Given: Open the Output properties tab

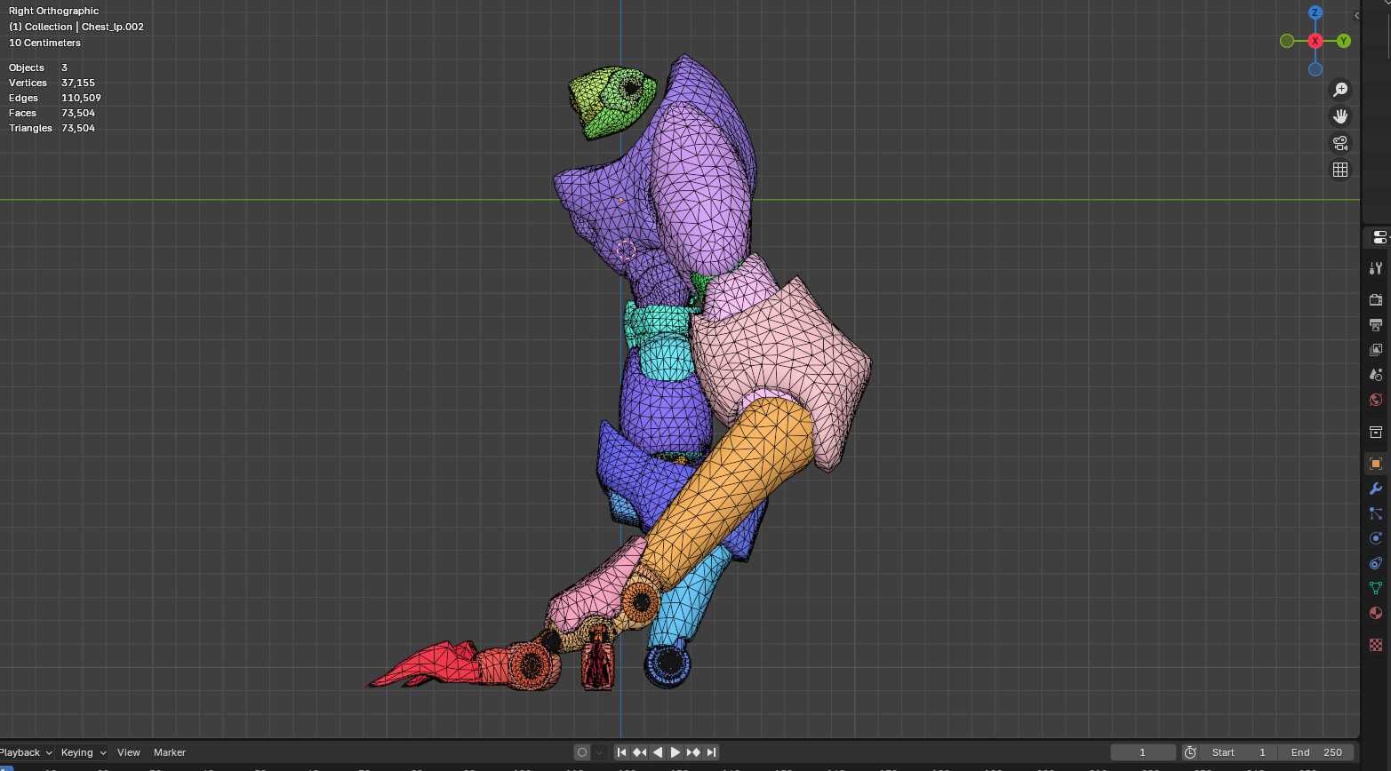Looking at the screenshot, I should (1376, 325).
